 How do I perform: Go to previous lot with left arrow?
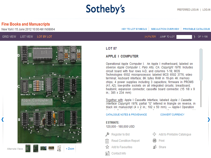point(2,120)
